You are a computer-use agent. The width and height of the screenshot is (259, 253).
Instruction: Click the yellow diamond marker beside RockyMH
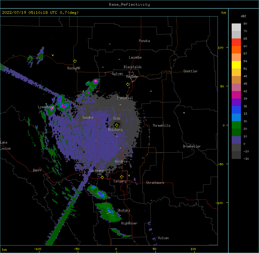pyautogui.click(x=75, y=61)
